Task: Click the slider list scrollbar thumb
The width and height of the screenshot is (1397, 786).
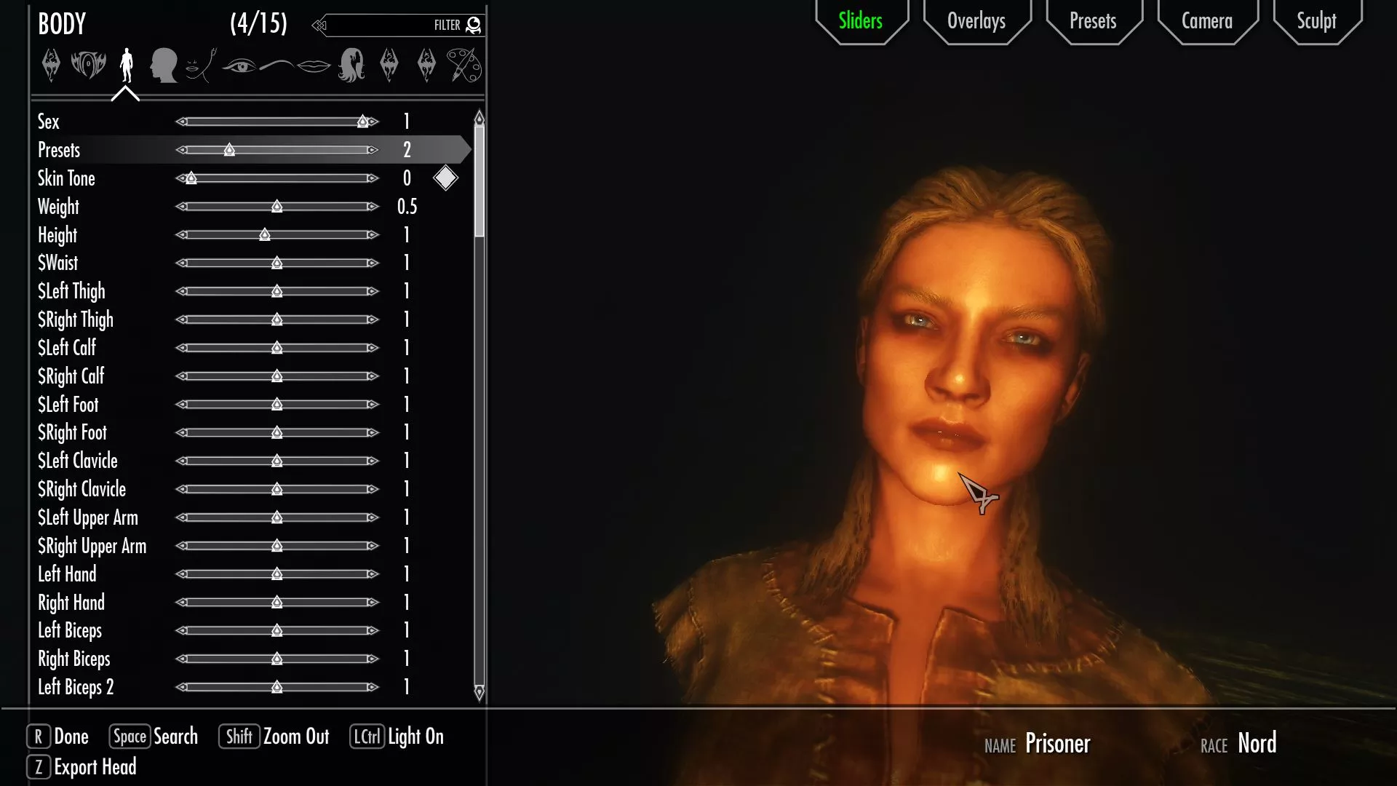Action: [479, 182]
